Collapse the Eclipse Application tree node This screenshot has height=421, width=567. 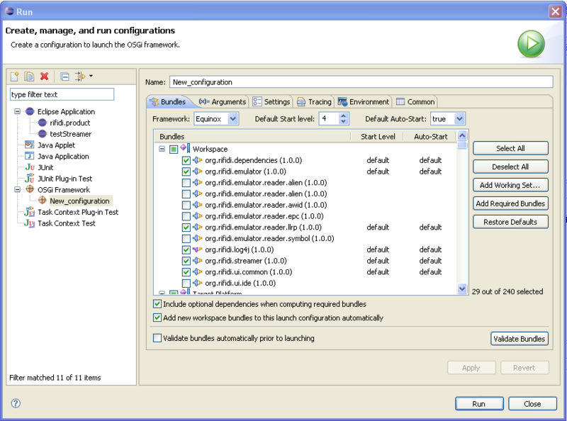pos(17,111)
